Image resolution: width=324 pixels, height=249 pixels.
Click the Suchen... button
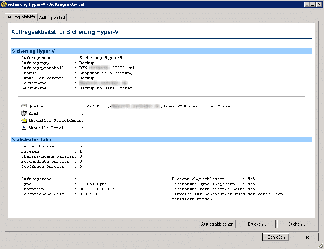(296, 224)
